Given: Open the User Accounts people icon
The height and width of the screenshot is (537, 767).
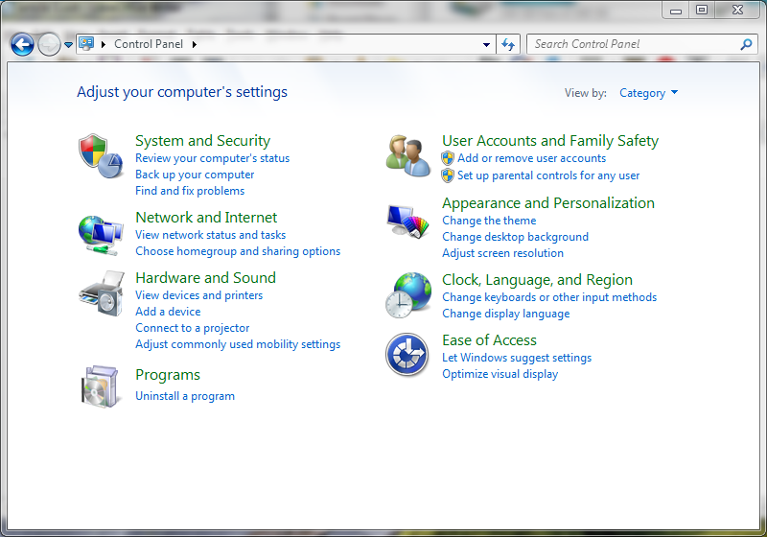Looking at the screenshot, I should point(408,155).
